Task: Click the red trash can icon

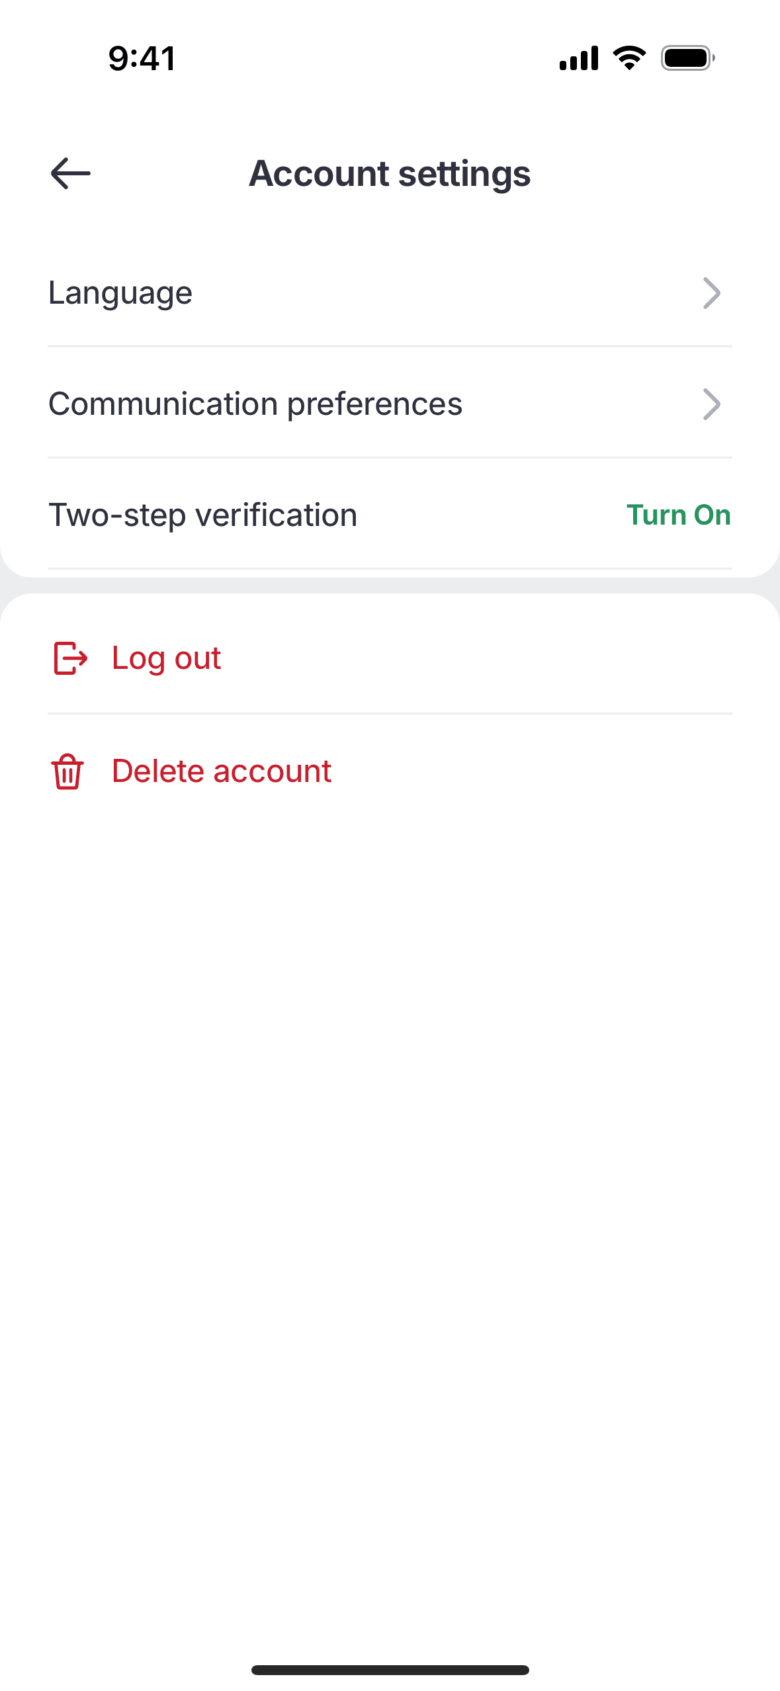Action: coord(67,771)
